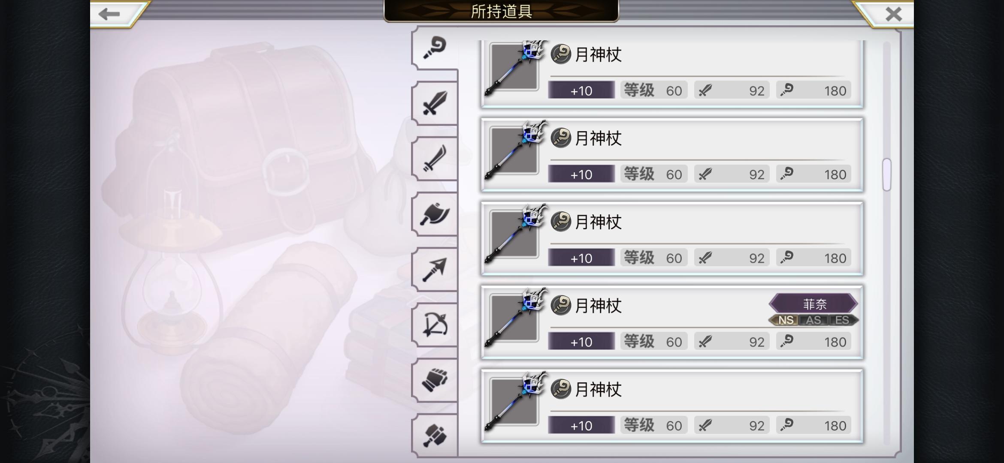Screen dimensions: 1004x463
Task: Select the staff weapon category tab
Action: click(435, 48)
